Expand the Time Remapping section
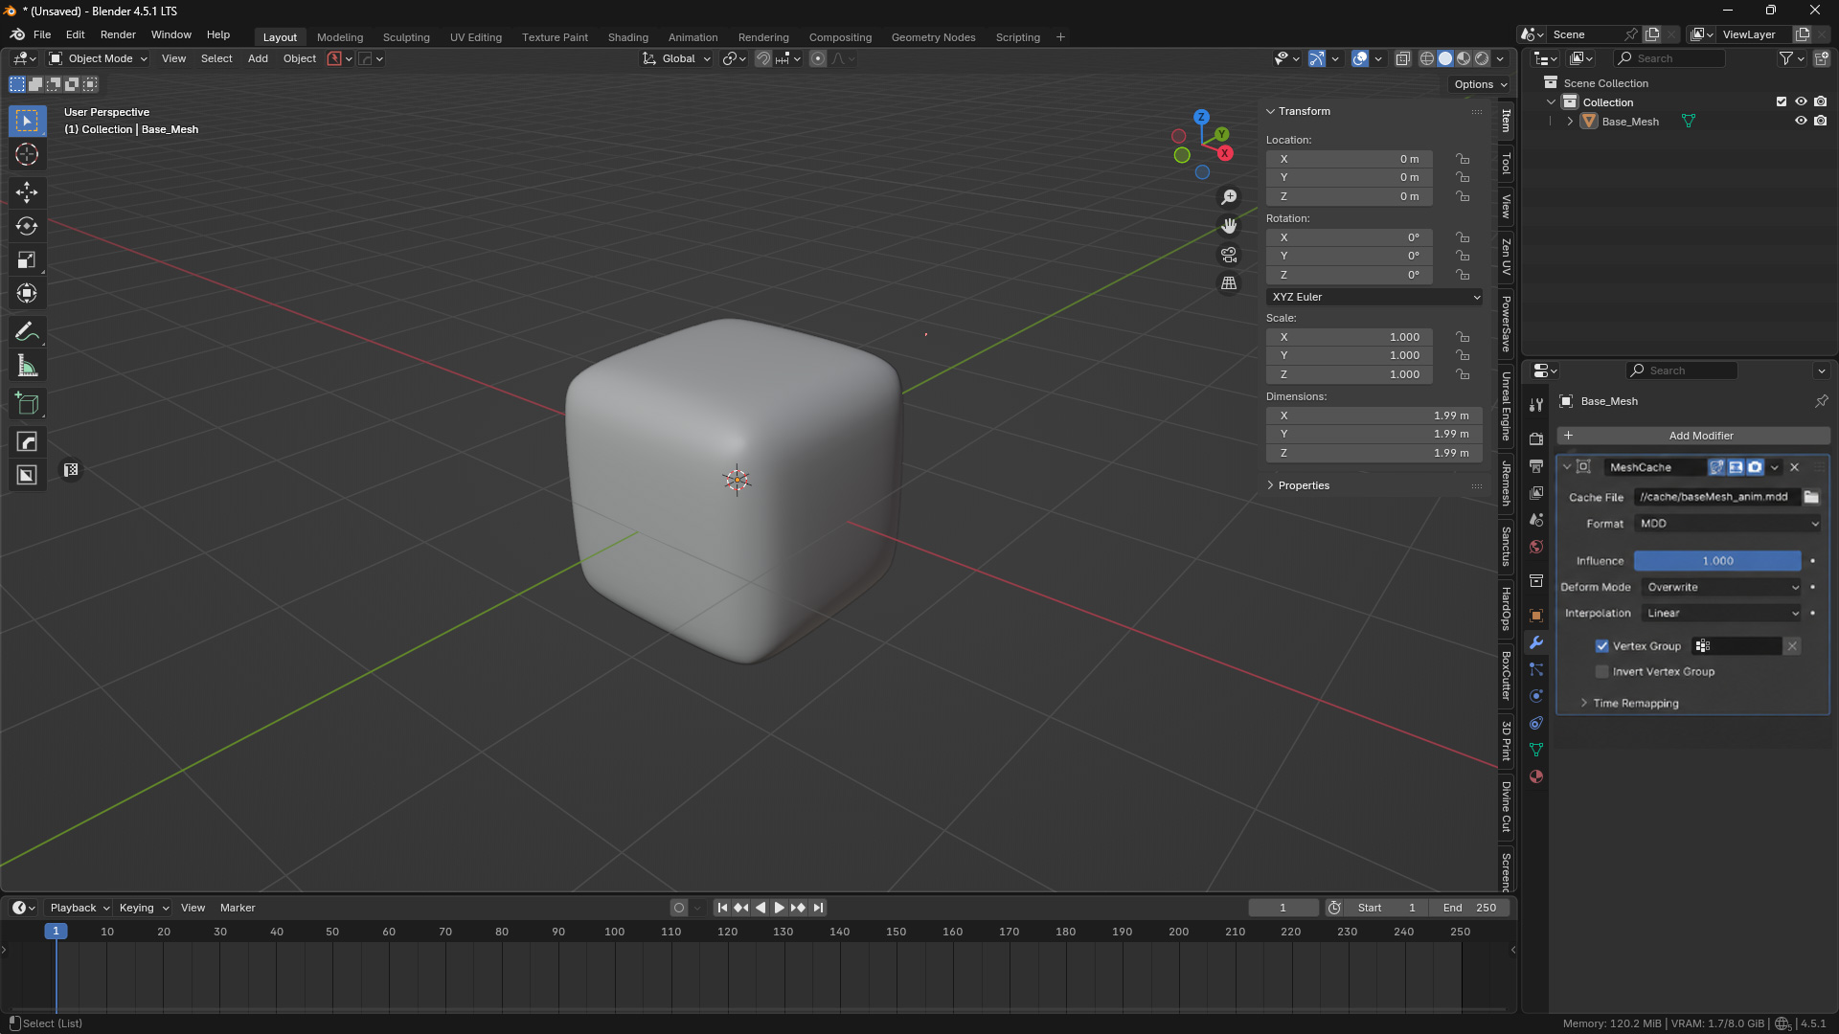 coord(1636,704)
